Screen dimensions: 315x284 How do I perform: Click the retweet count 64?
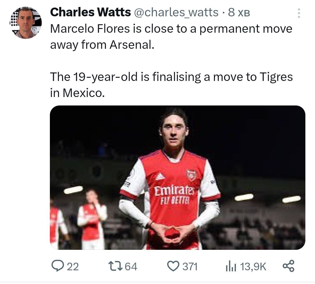pyautogui.click(x=131, y=266)
